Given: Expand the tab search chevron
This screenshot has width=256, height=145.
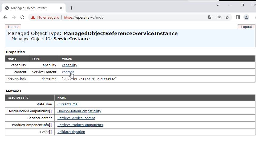Looking at the screenshot, I should click(218, 5).
